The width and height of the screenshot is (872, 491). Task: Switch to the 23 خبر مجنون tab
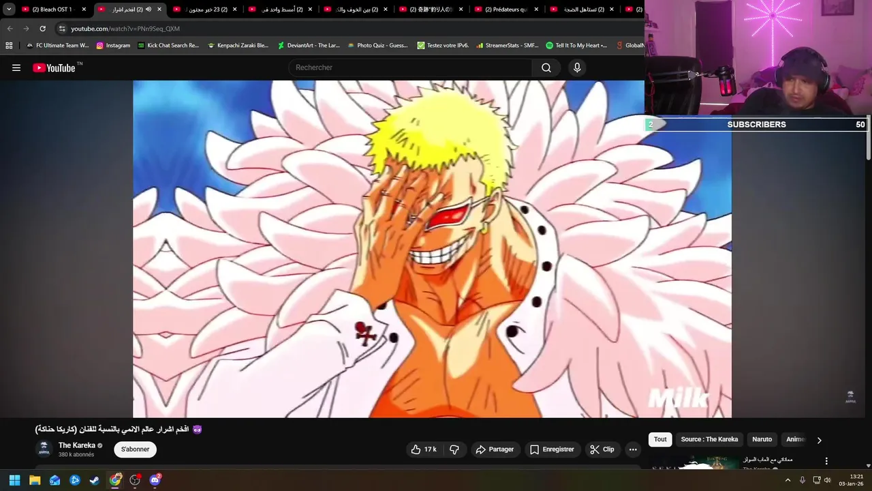[205, 10]
